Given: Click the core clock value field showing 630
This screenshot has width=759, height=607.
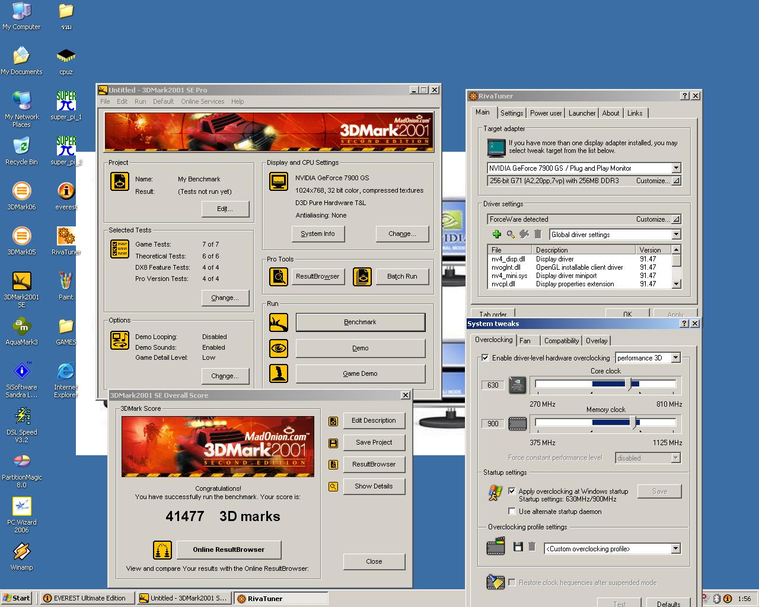Looking at the screenshot, I should 493,385.
